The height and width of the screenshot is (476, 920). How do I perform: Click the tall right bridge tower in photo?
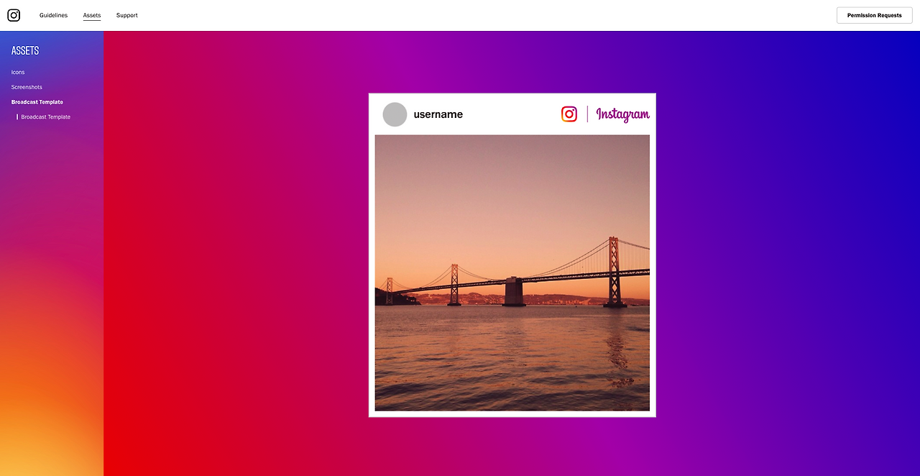(614, 272)
